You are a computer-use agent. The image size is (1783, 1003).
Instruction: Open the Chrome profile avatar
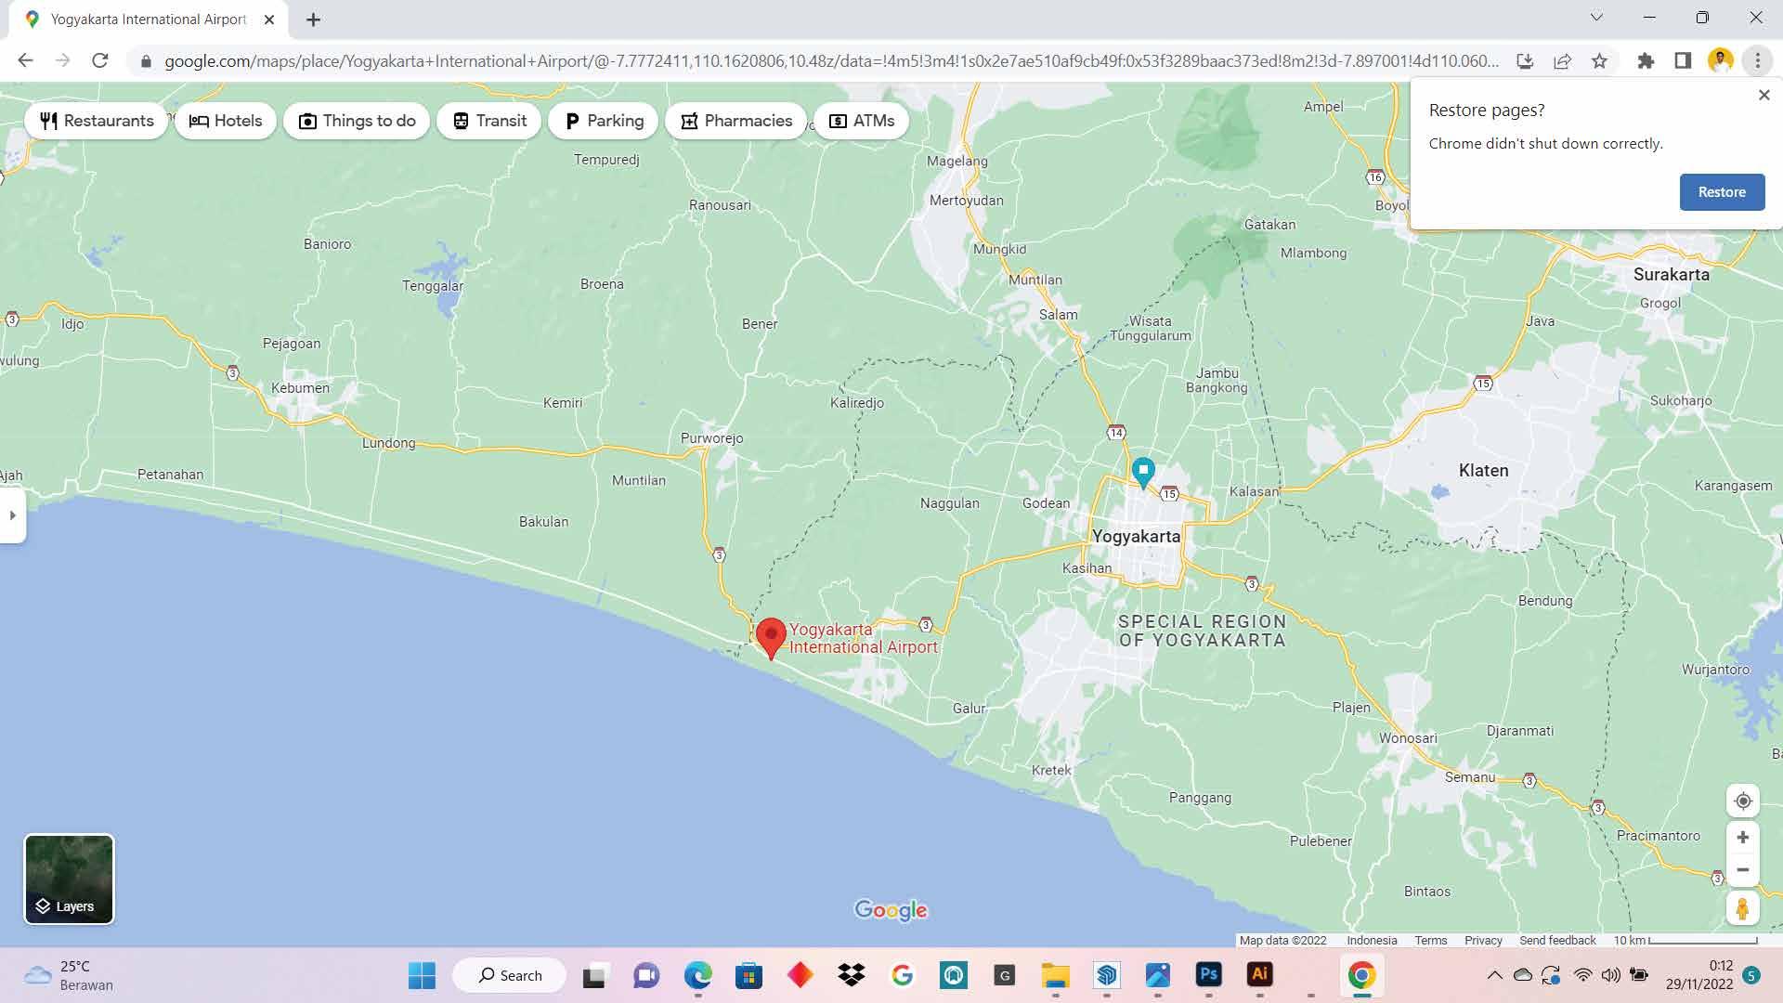click(x=1720, y=61)
